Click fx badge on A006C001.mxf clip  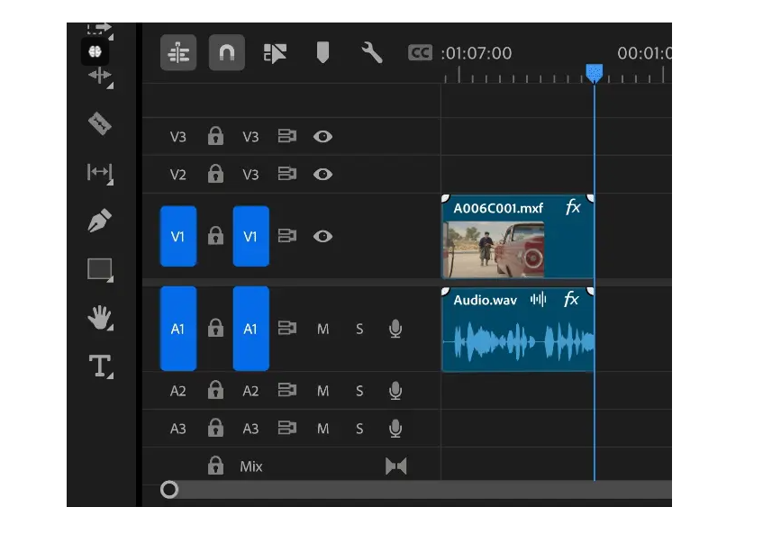point(573,207)
